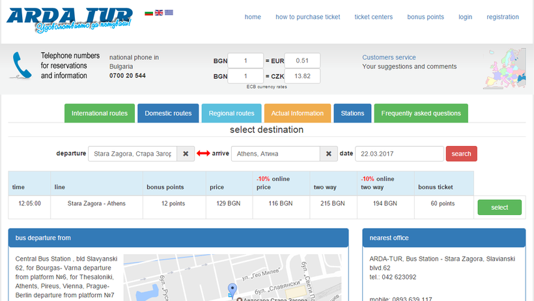Clear the departure field with the X
534x301 pixels.
[186, 154]
